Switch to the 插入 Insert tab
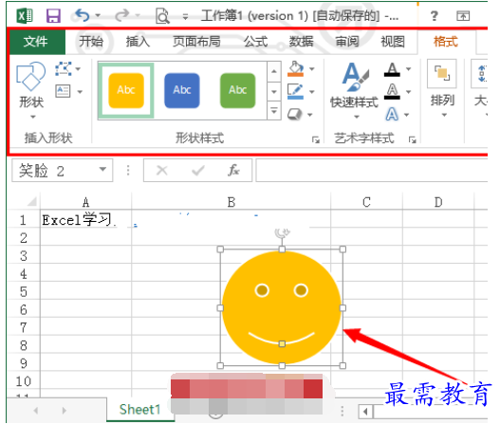 [x=138, y=42]
